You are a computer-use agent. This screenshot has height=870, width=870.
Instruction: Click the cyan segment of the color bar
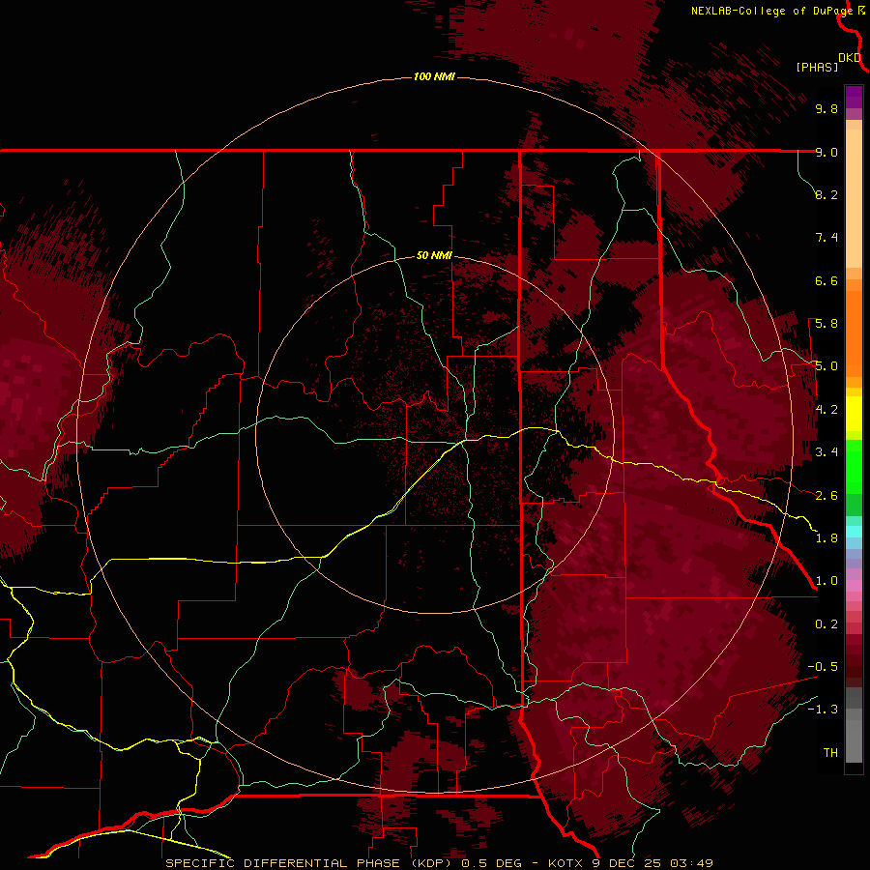coord(854,531)
